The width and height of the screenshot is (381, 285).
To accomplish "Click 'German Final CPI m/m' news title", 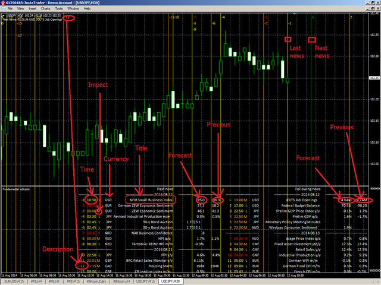I will (301, 266).
